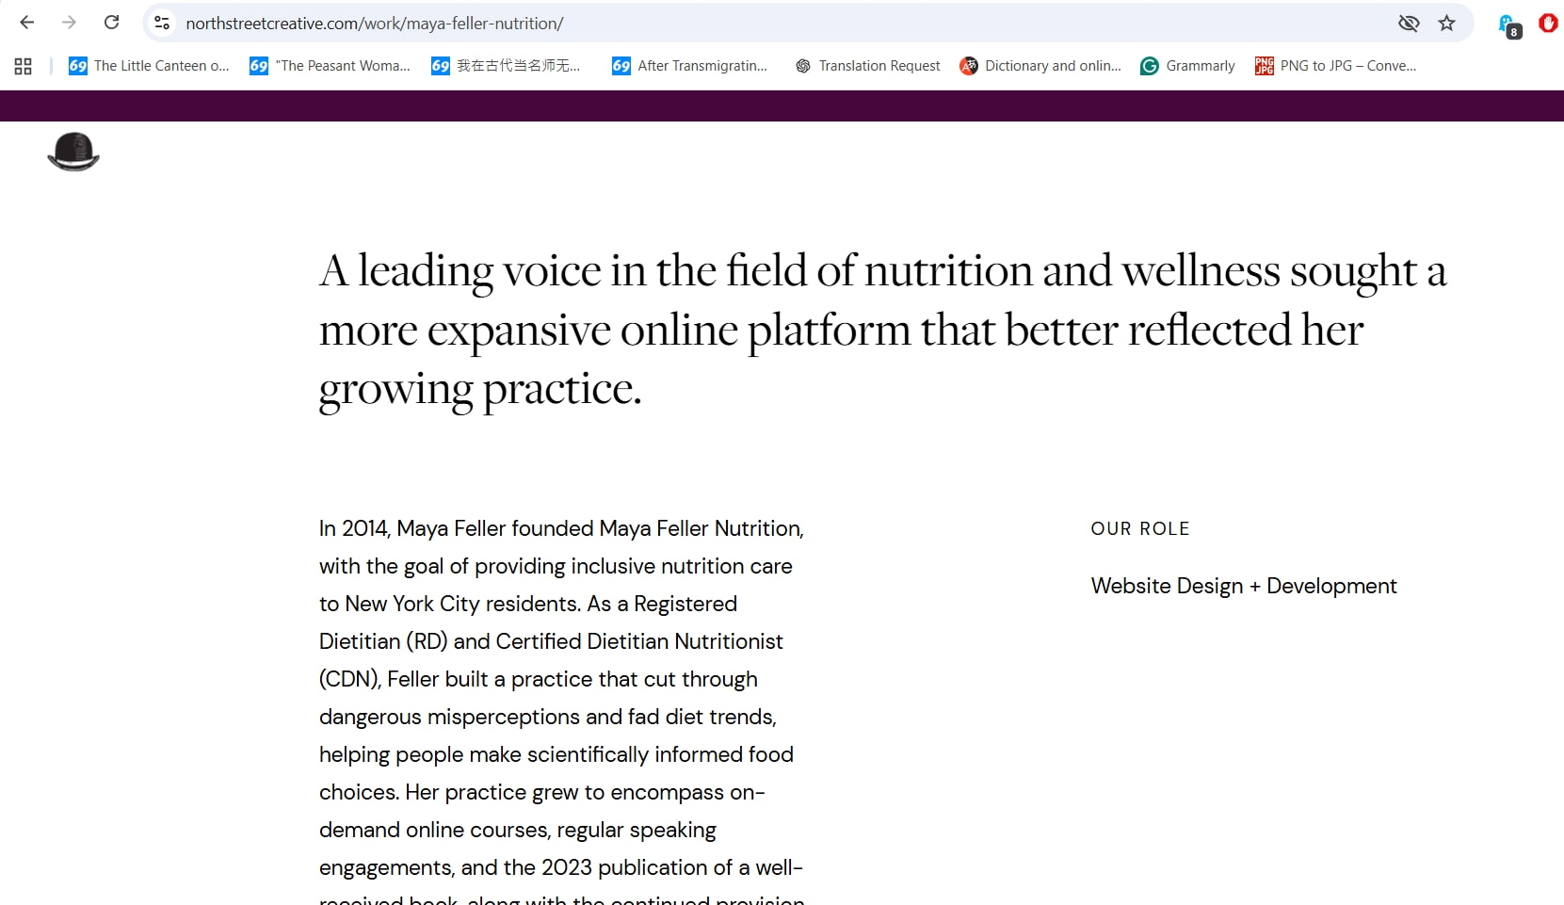Click the 'OUR ROLE' heading text
Screen dimensions: 1564x905
point(1140,529)
